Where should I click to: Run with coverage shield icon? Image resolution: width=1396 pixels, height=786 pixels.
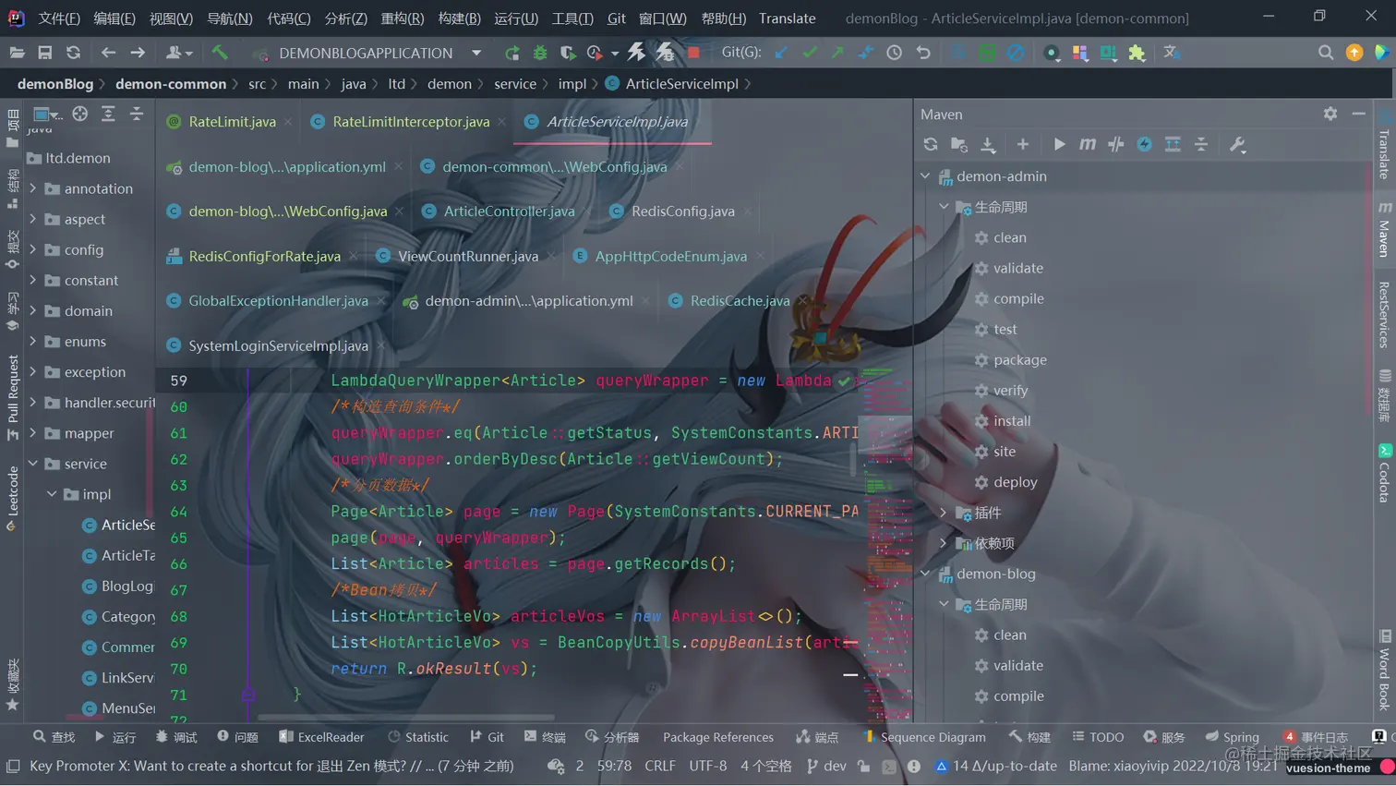[x=568, y=53]
